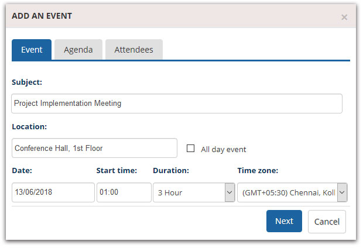Proceed with the Next button
Image resolution: width=363 pixels, height=248 pixels.
(284, 221)
